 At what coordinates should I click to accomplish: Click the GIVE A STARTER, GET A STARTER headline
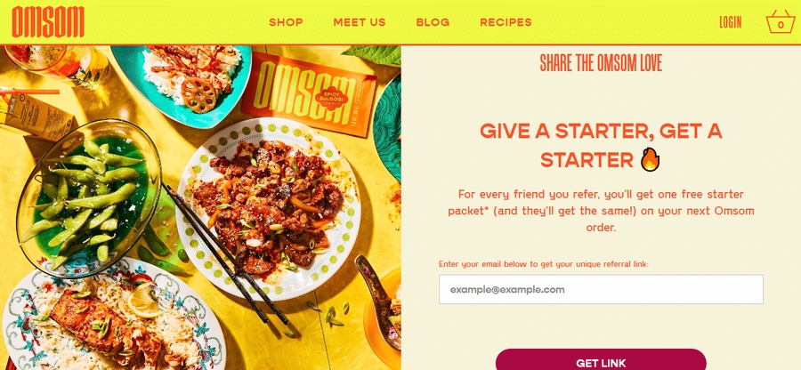pyautogui.click(x=601, y=146)
